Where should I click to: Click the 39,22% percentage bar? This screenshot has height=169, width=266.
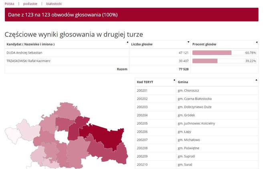tap(224, 61)
